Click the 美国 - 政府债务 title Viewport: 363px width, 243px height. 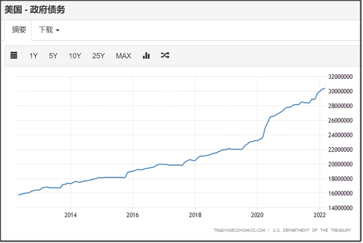click(x=35, y=10)
